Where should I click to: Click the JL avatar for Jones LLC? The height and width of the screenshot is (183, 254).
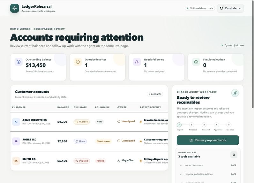(x=16, y=141)
